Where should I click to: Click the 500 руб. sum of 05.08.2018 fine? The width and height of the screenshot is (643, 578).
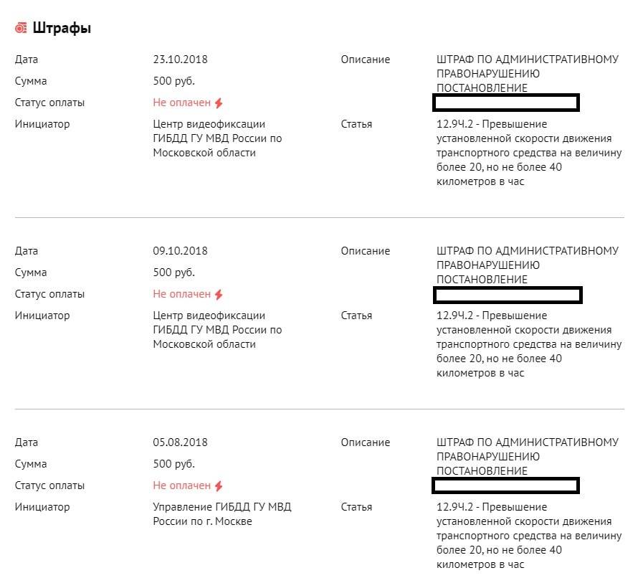point(173,464)
